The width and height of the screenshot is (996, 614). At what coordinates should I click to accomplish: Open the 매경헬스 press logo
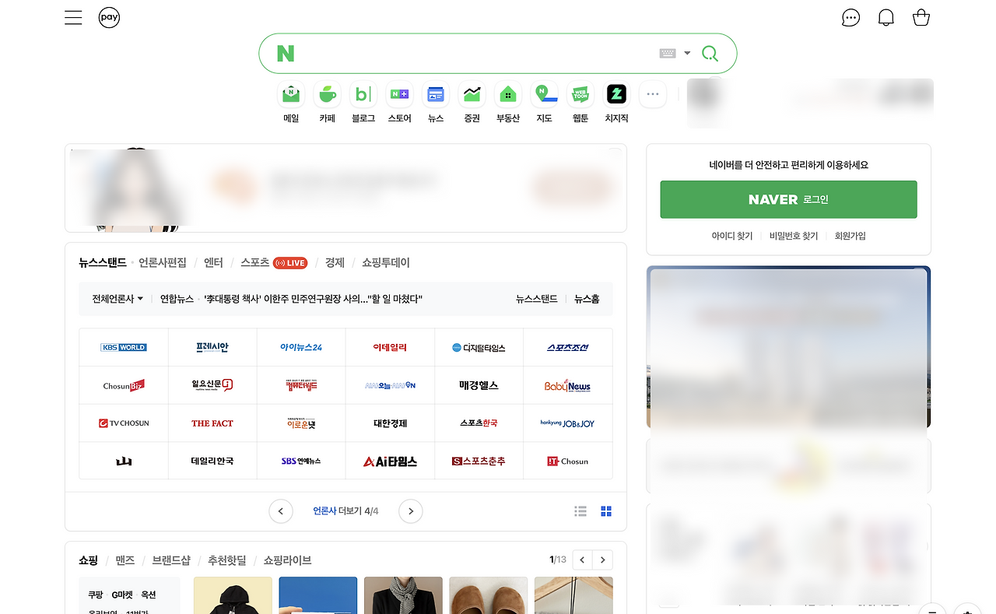tap(479, 385)
